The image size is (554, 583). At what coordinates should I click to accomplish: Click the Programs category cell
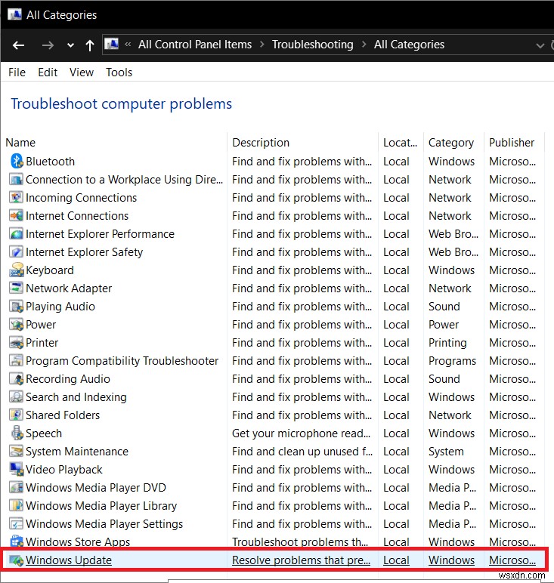point(452,361)
